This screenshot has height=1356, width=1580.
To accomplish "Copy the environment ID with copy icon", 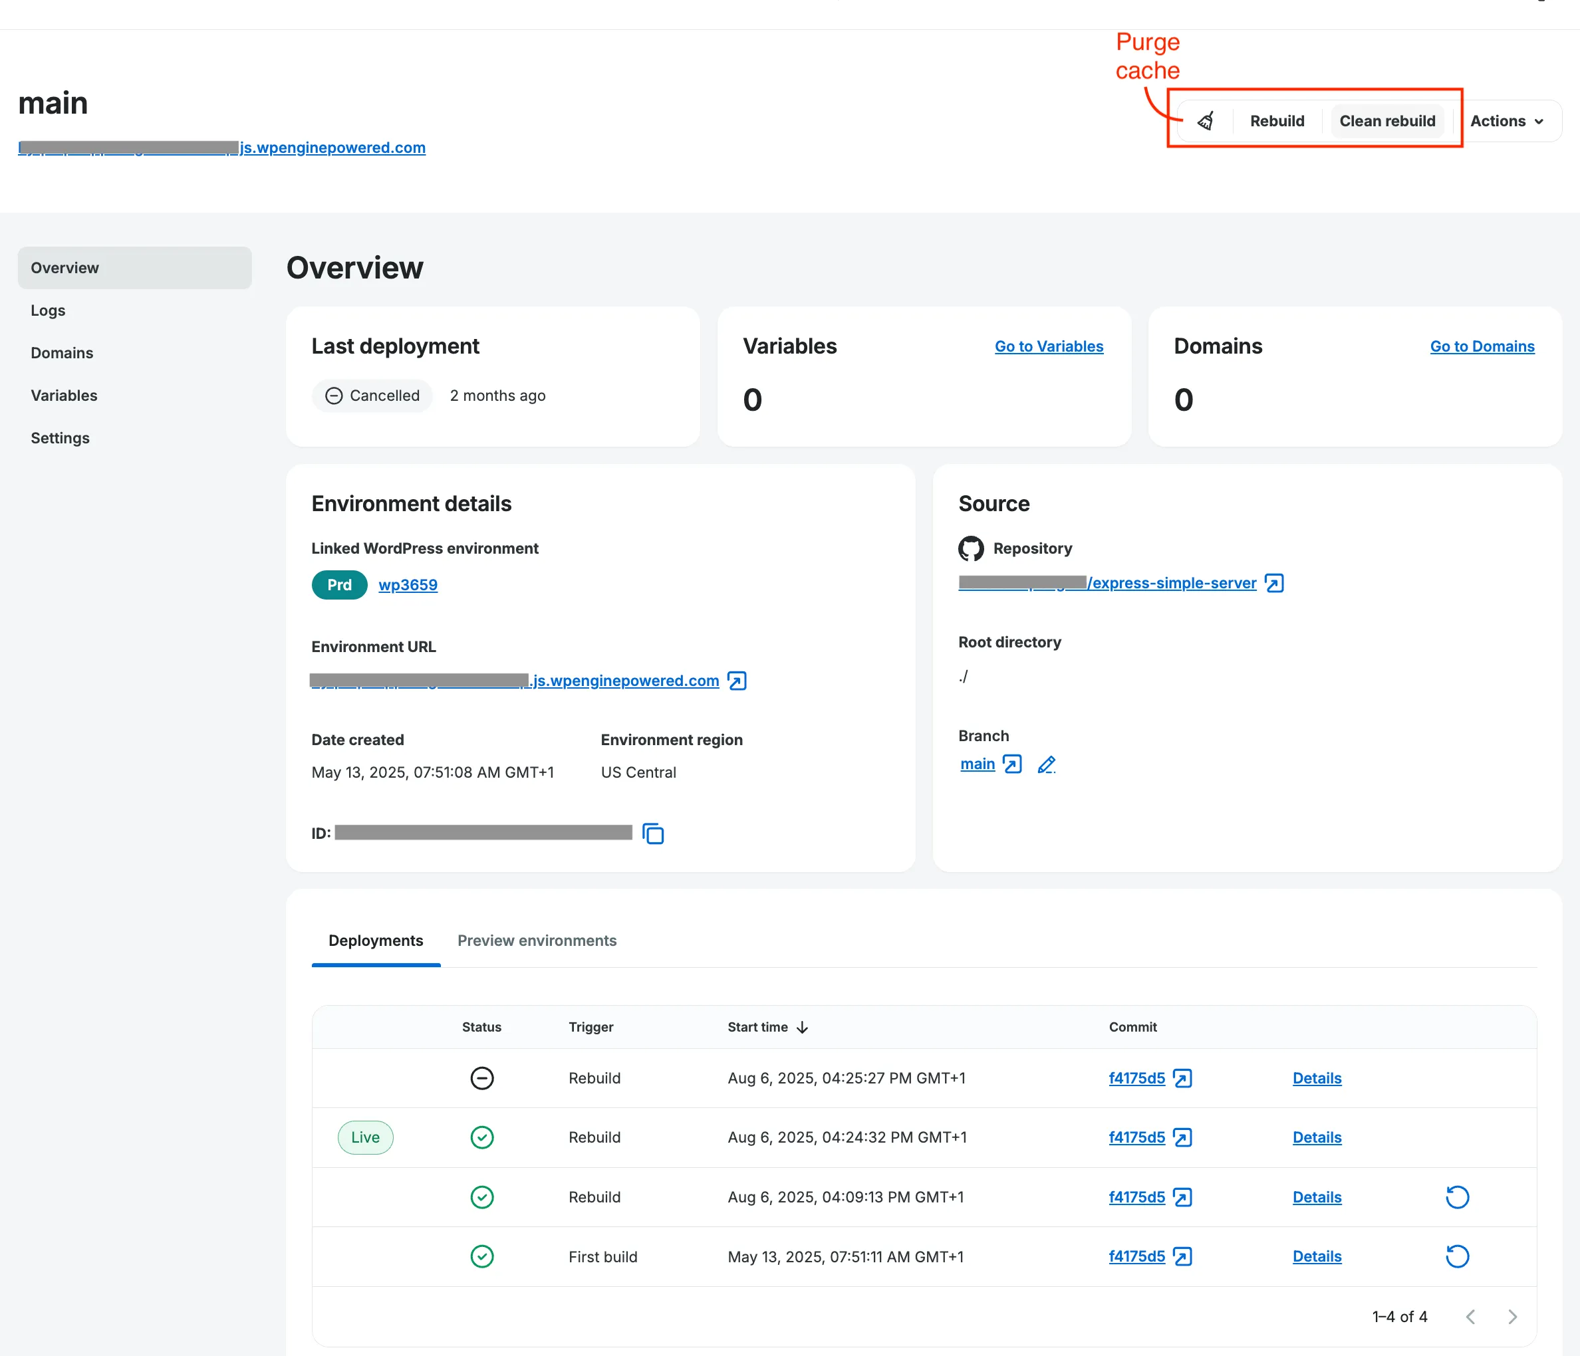I will tap(653, 834).
